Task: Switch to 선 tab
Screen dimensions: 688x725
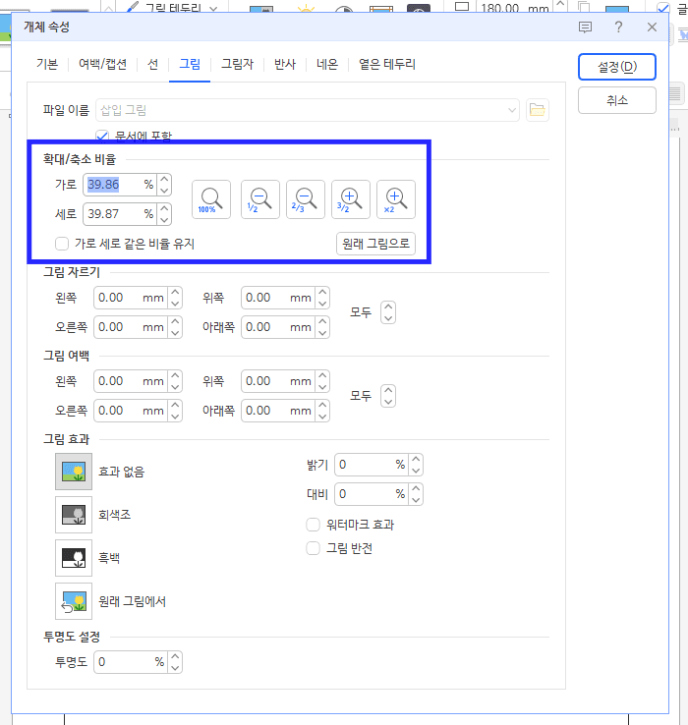Action: point(152,64)
